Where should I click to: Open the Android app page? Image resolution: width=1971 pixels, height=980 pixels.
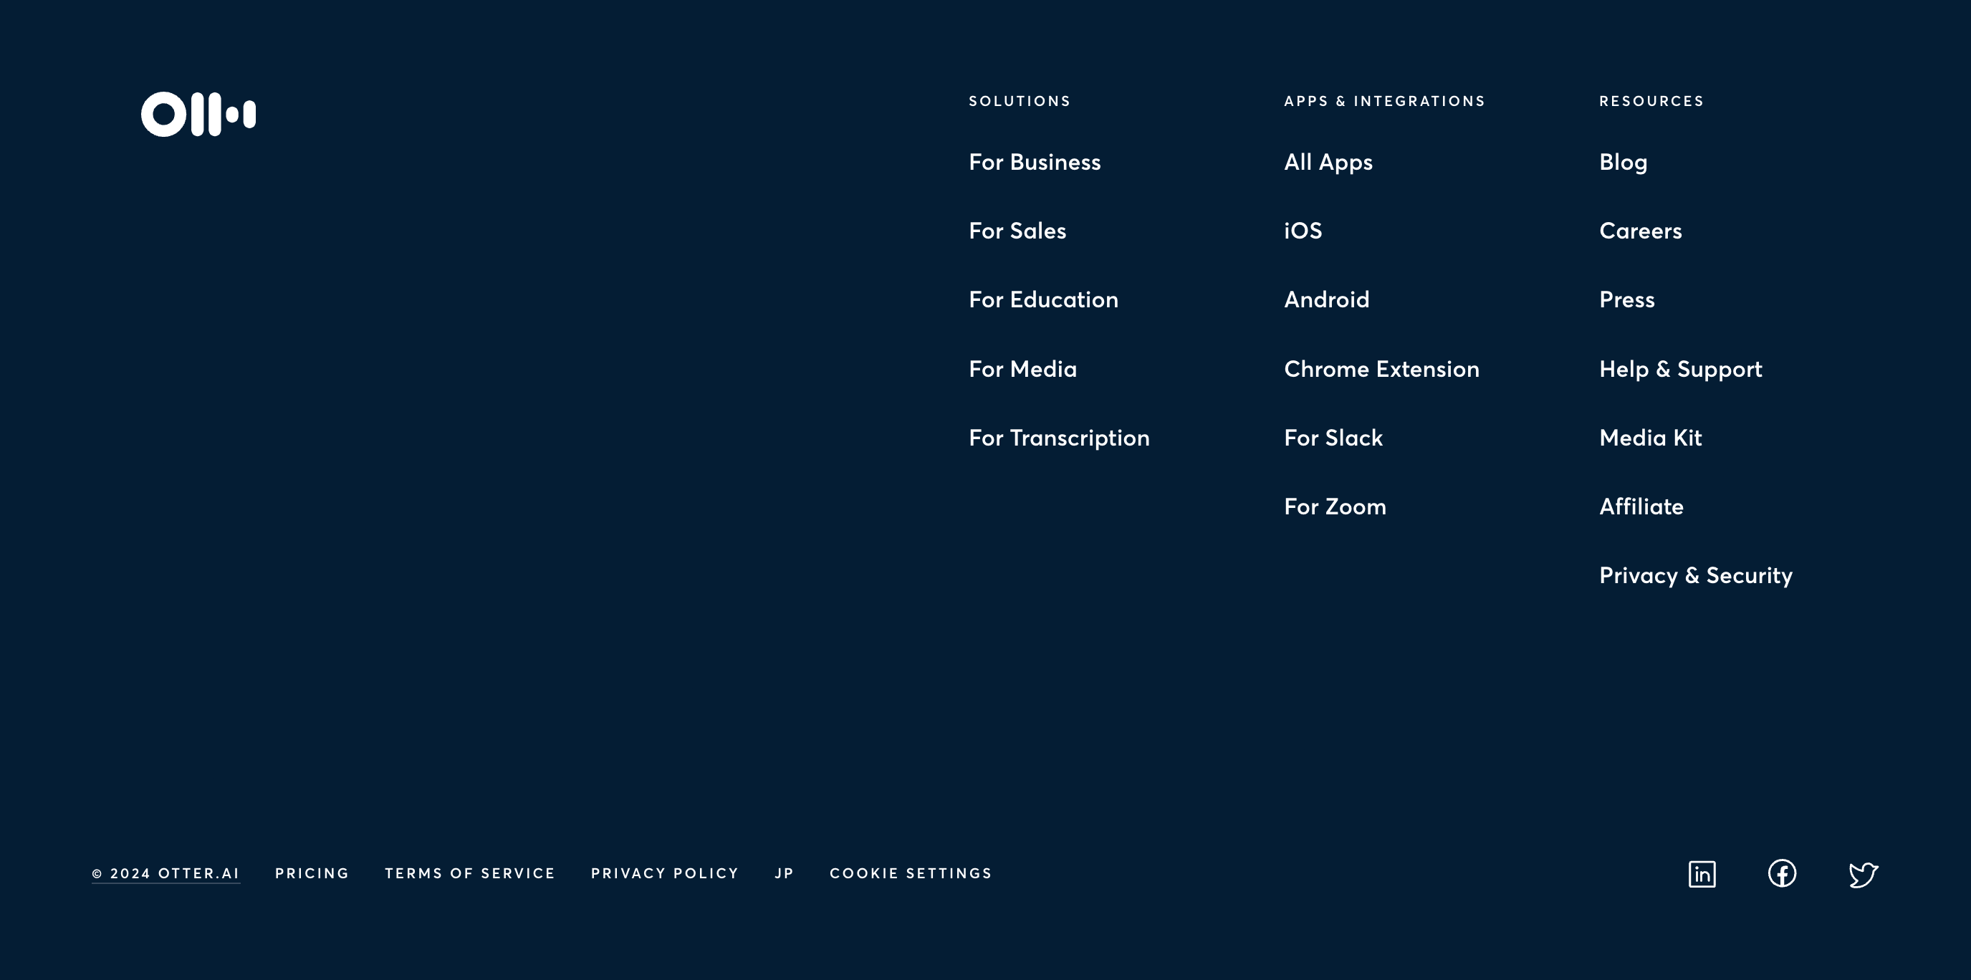click(x=1327, y=300)
